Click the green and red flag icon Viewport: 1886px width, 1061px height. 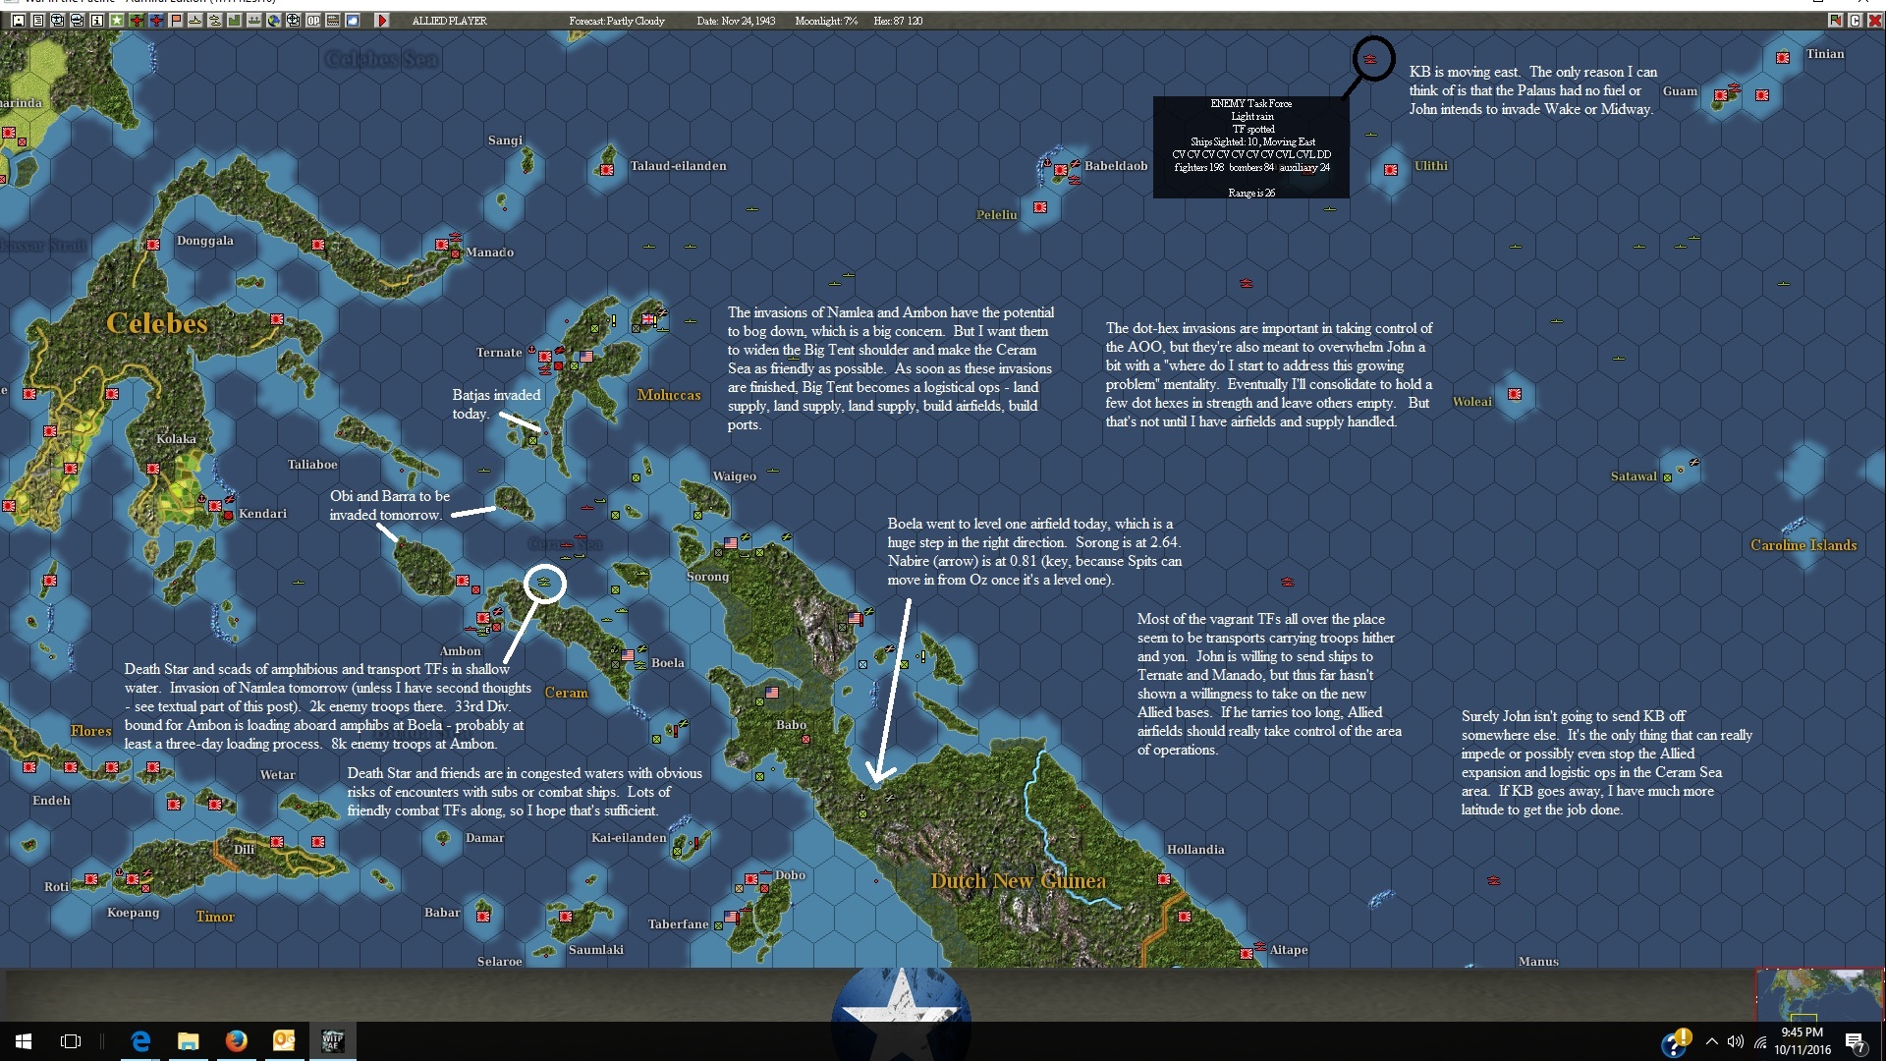pyautogui.click(x=1835, y=20)
